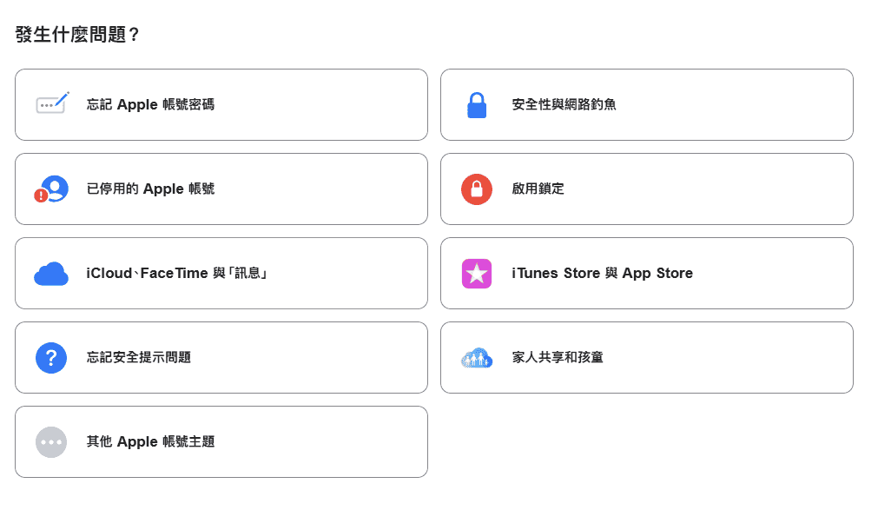Click the gray three-dots ellipsis icon
This screenshot has width=878, height=510.
point(51,441)
